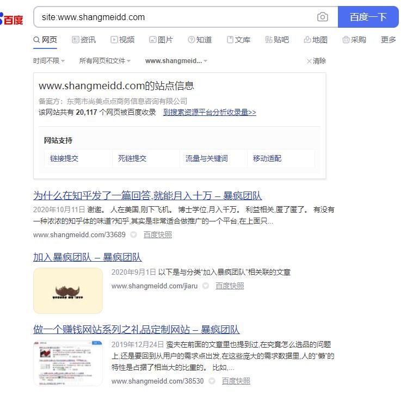This screenshot has height=395, width=407.
Task: Click the 20,117 indexed pages count
Action: [87, 113]
